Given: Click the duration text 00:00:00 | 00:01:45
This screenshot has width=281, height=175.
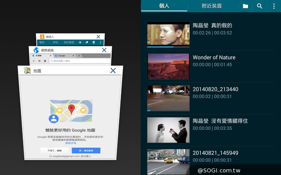Looking at the screenshot, I should tap(213, 65).
